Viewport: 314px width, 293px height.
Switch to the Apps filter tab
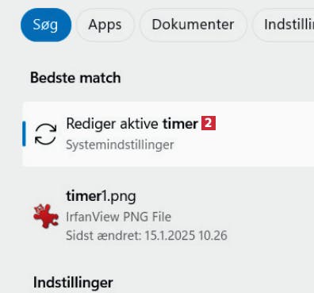pyautogui.click(x=105, y=25)
